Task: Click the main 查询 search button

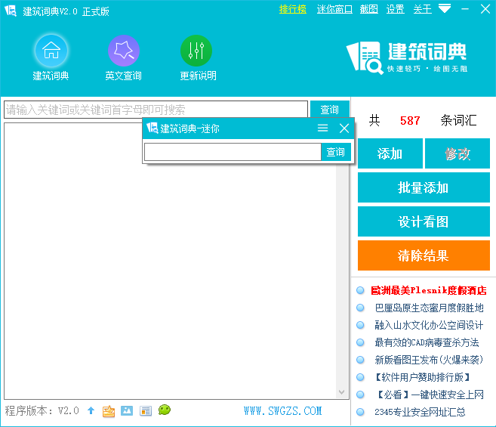Action: pos(330,110)
